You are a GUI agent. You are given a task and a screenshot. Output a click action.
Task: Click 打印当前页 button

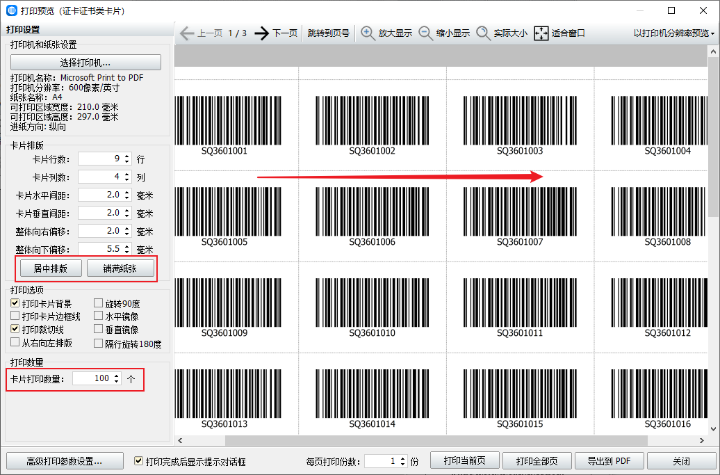465,460
